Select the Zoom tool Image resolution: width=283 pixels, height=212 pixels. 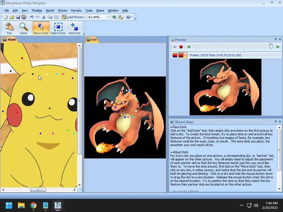tap(24, 28)
